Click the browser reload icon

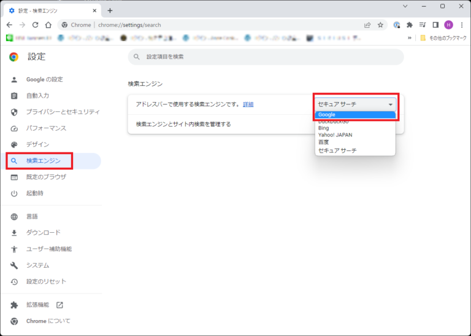click(35, 25)
